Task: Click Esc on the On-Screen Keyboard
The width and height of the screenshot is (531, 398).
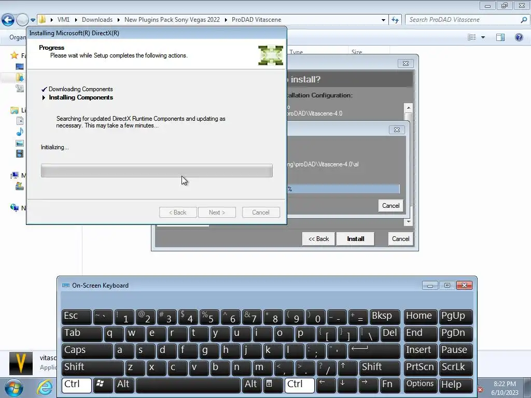Action: click(x=77, y=317)
